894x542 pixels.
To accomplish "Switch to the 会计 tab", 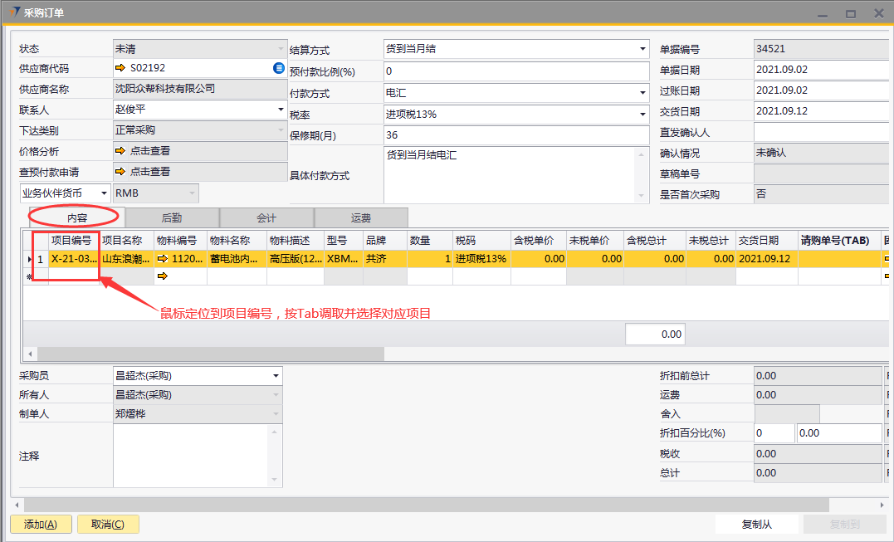I will click(x=266, y=217).
